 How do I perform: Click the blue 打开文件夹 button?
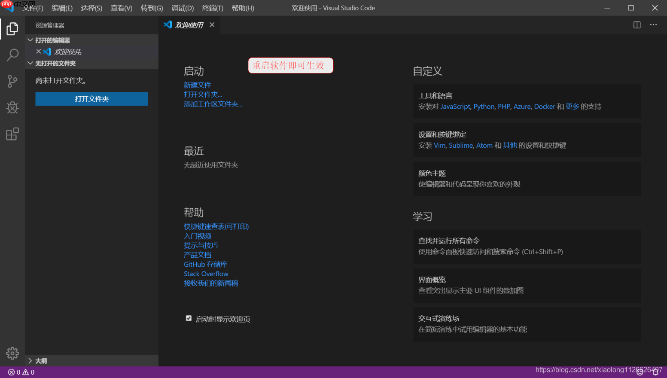91,99
